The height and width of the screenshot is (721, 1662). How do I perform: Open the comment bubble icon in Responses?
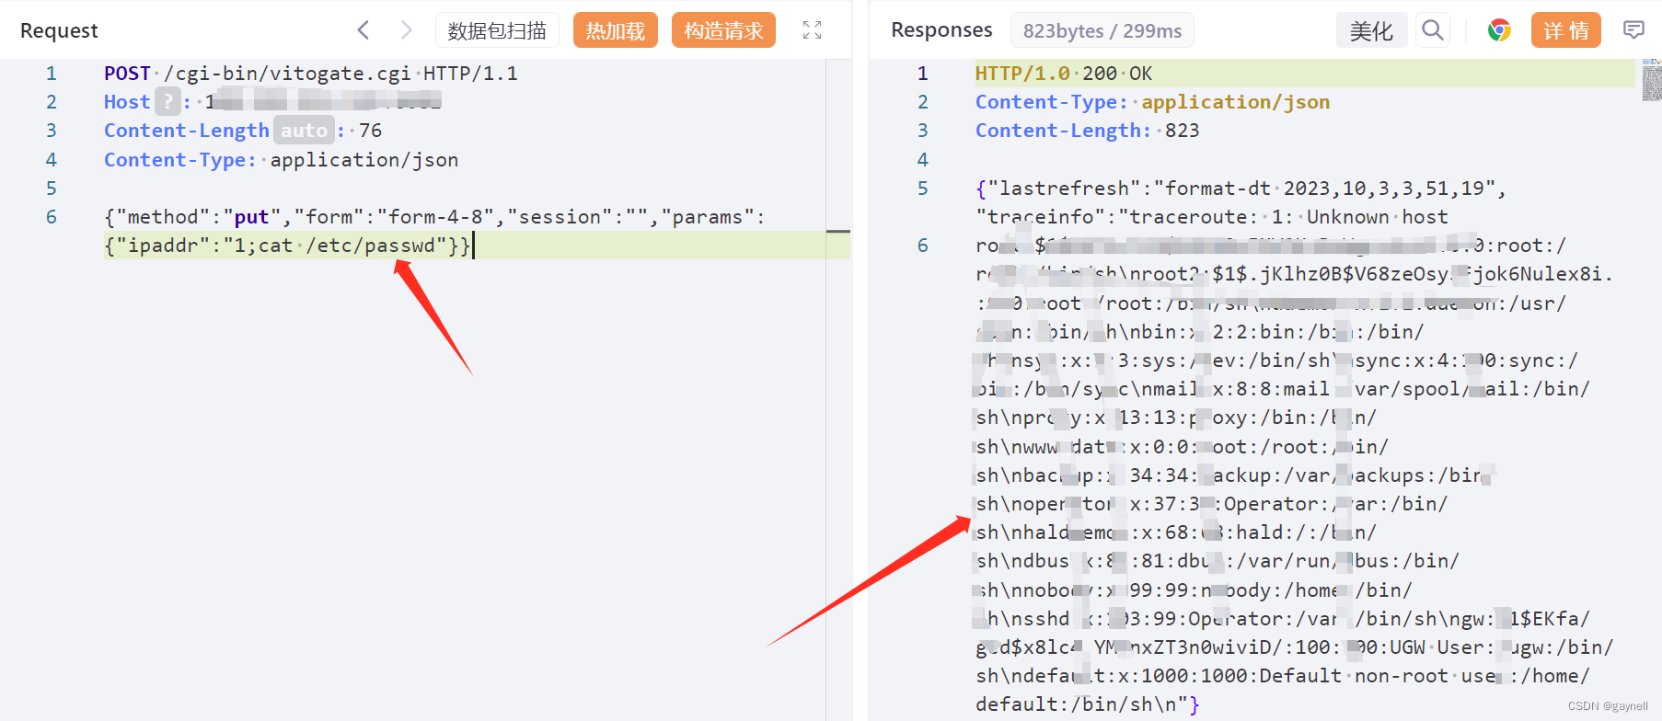click(x=1633, y=30)
